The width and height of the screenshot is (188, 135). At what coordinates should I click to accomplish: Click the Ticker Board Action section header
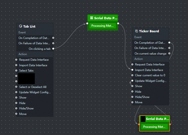pos(151,59)
